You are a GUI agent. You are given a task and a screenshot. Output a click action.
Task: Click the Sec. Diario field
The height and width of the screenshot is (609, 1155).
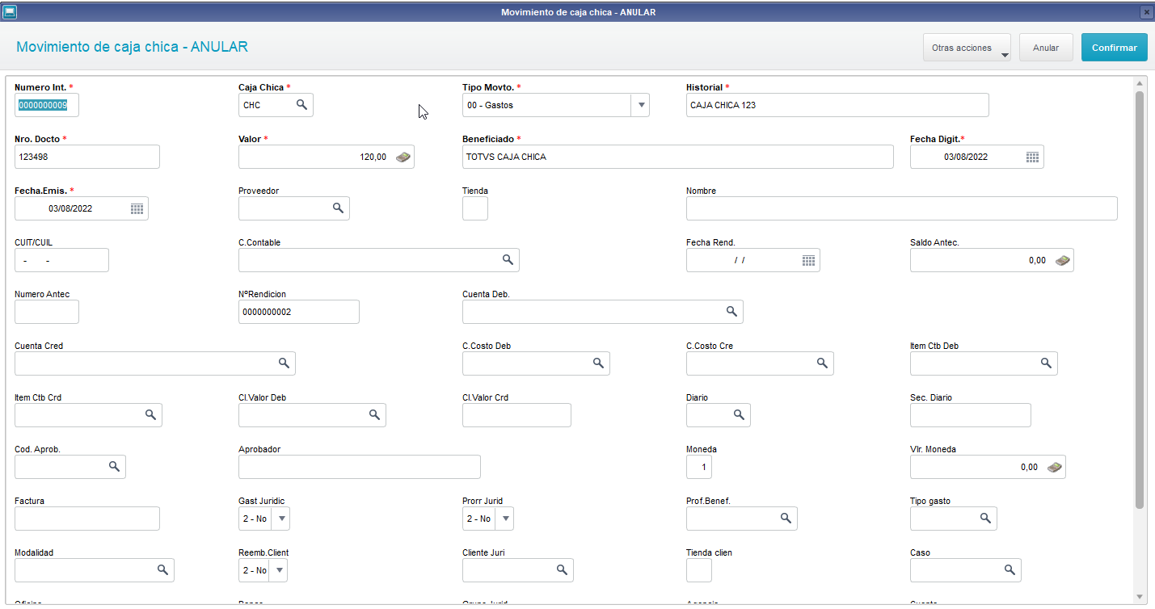tap(971, 415)
